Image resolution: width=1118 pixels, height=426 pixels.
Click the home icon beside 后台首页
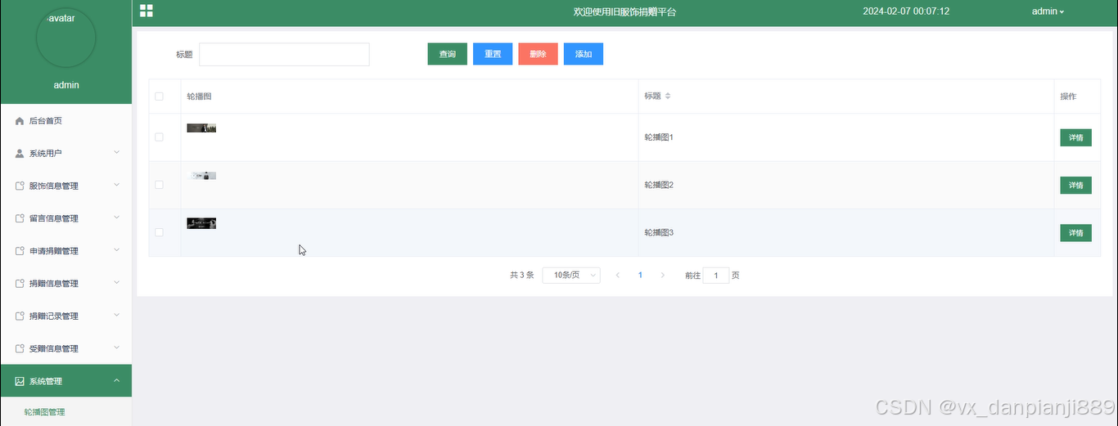click(x=20, y=121)
